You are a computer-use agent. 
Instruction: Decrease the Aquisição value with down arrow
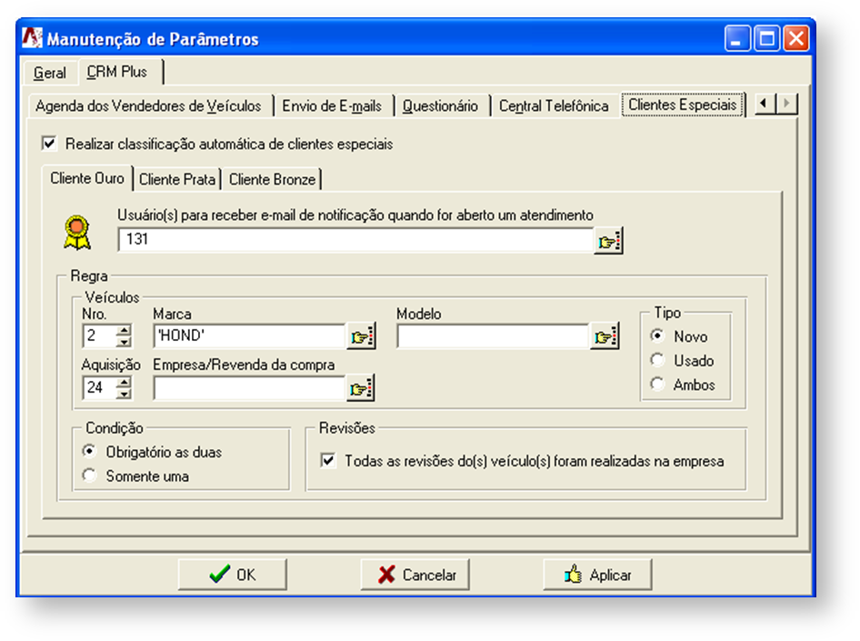(124, 395)
